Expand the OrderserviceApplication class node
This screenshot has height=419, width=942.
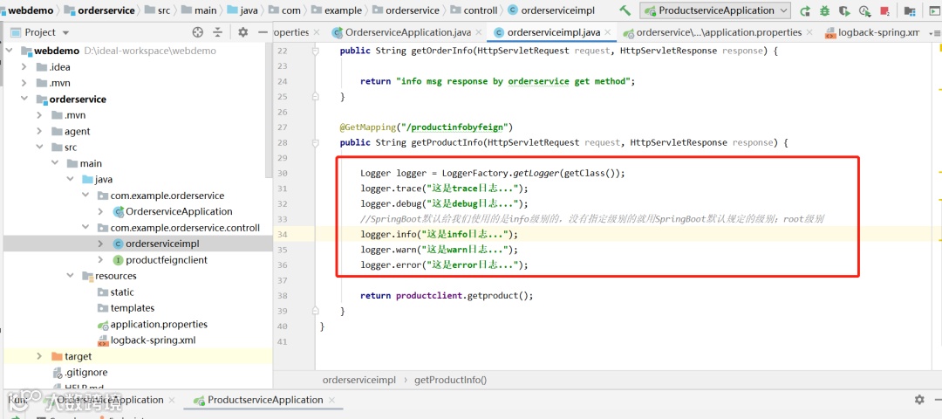pyautogui.click(x=100, y=211)
